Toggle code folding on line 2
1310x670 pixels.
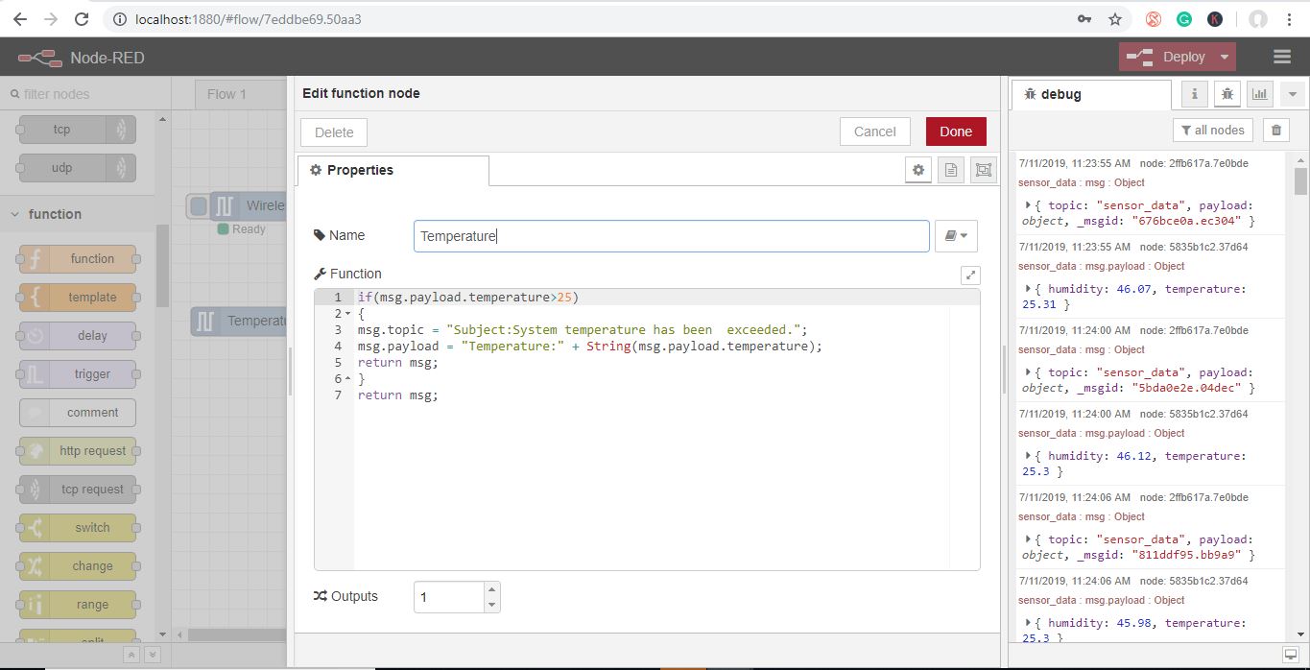tap(347, 314)
